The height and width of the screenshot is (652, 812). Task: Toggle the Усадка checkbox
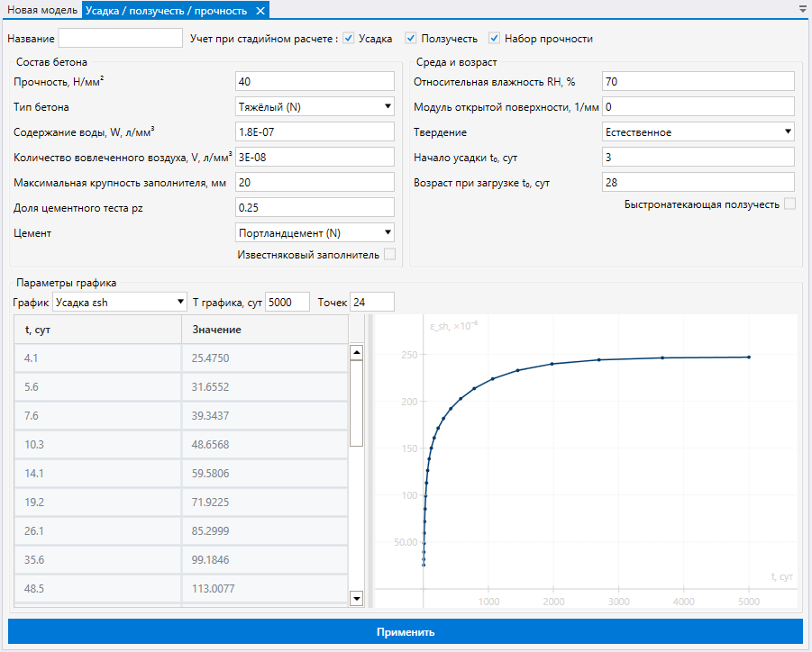click(349, 39)
